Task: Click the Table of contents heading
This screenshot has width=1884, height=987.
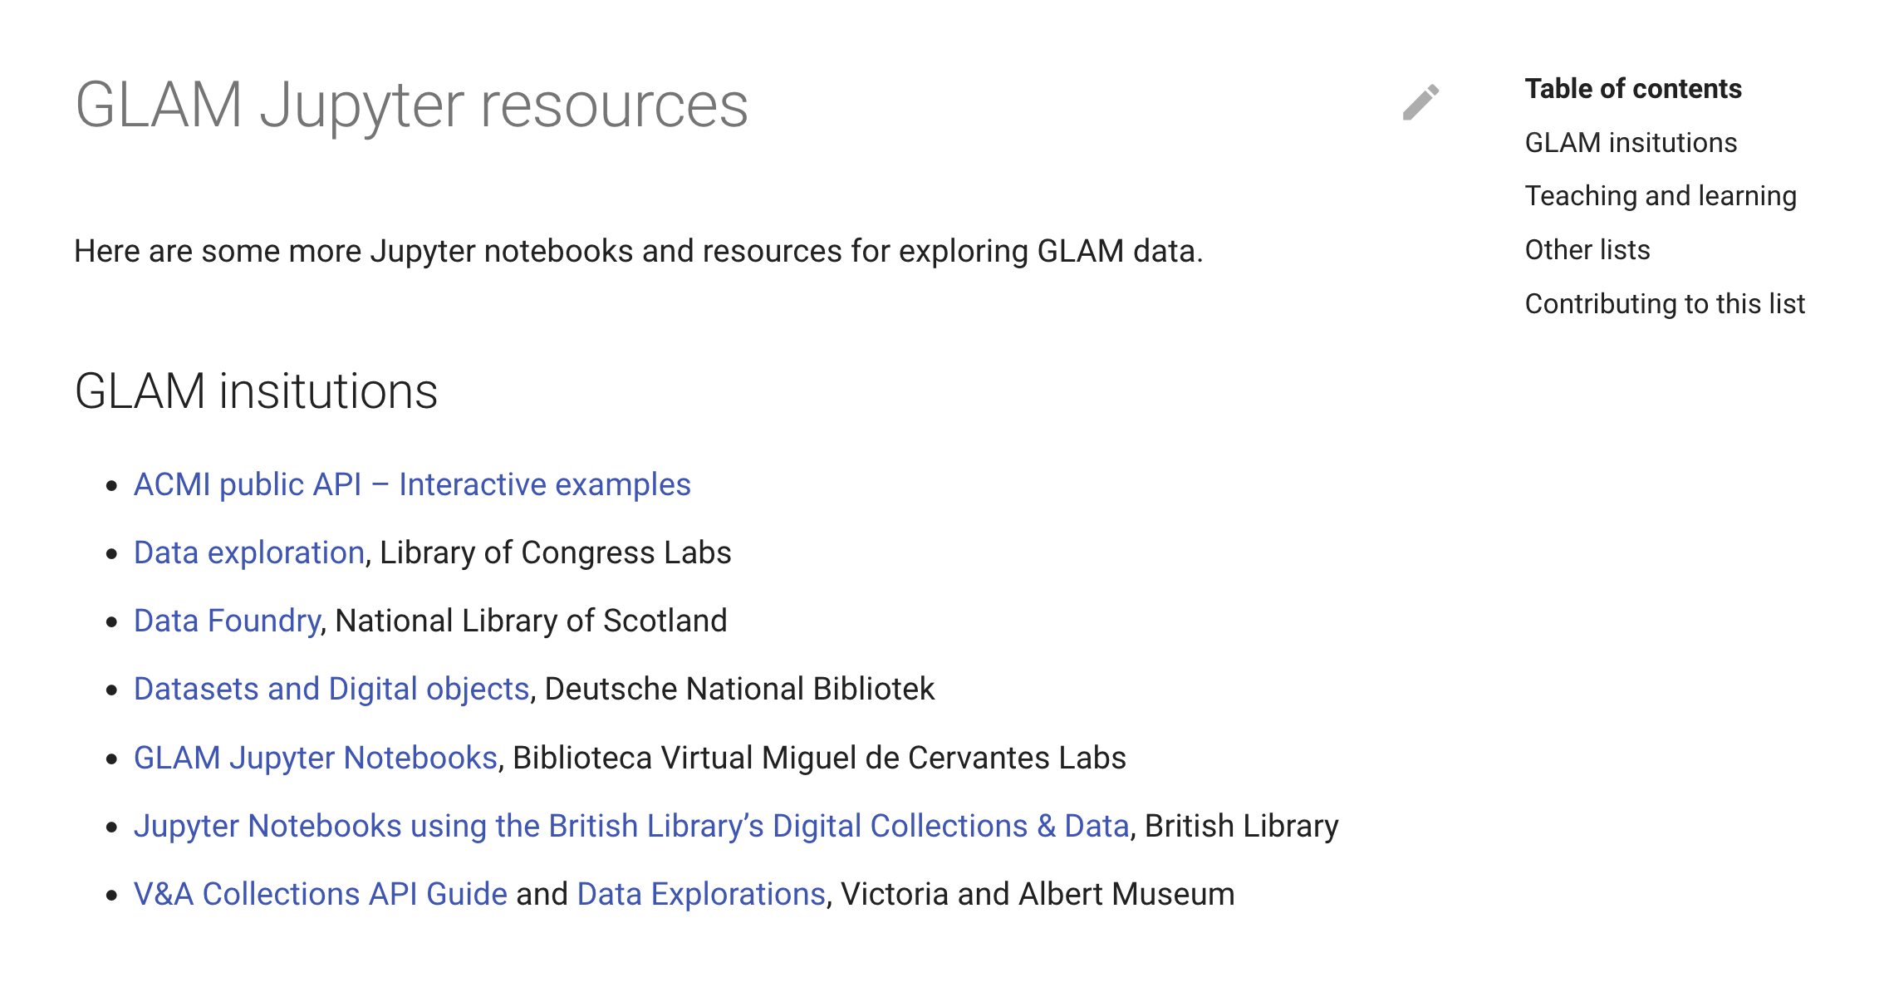Action: click(1633, 89)
